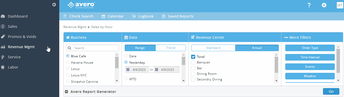The width and height of the screenshot is (344, 97).
Task: Click the Calendar icon in toolbar
Action: (103, 16)
